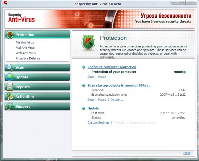Open the Activation section
This screenshot has height=161, width=199.
tap(37, 97)
